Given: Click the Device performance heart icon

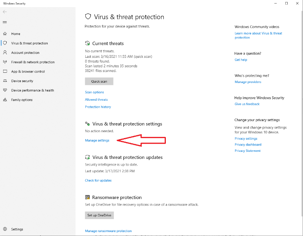Looking at the screenshot, I should pyautogui.click(x=5, y=90).
